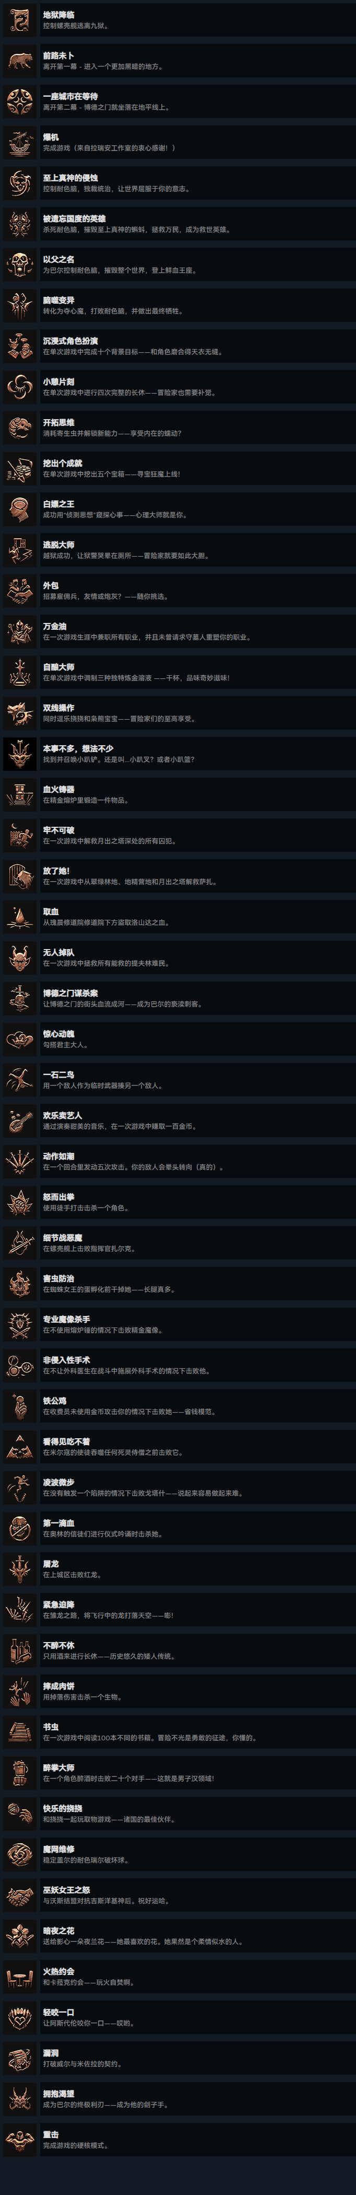Click the demon face icon for 本事不多，想法不少

click(20, 753)
